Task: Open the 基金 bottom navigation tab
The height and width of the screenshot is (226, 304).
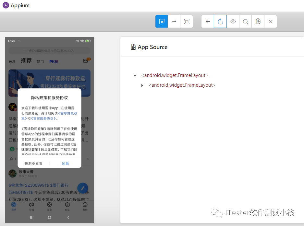Action: (x=49, y=206)
